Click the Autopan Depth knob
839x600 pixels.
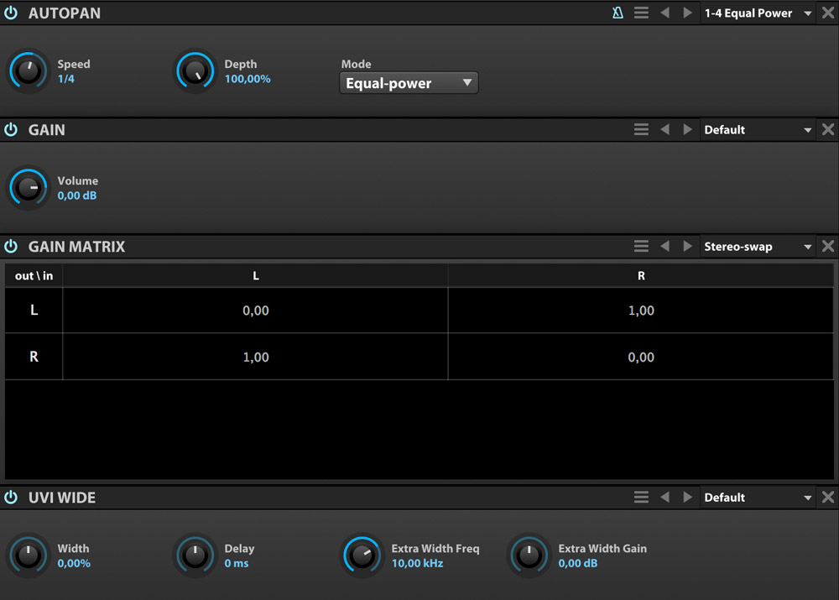195,70
